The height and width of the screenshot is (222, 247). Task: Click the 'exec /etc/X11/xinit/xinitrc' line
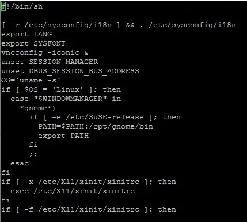coord(73,191)
